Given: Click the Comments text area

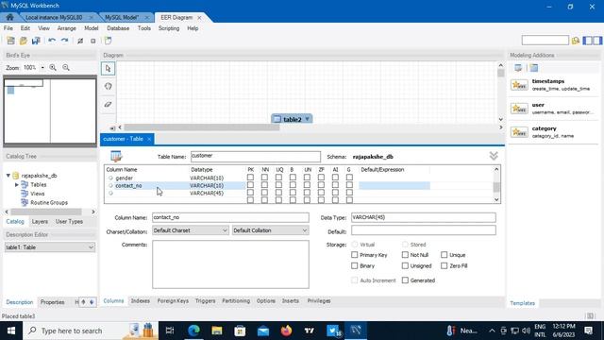Looking at the screenshot, I should tap(230, 264).
